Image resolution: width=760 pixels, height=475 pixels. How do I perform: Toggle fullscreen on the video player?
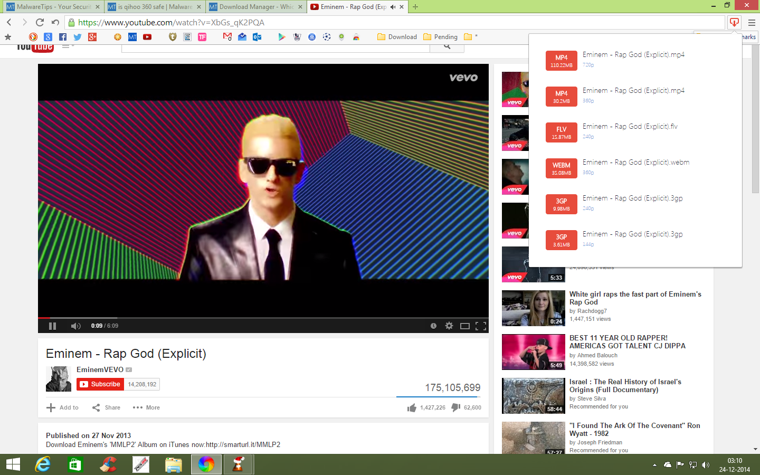pos(481,326)
